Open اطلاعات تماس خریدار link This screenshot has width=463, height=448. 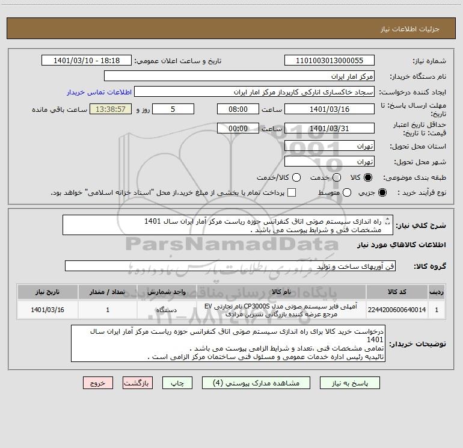[x=99, y=92]
